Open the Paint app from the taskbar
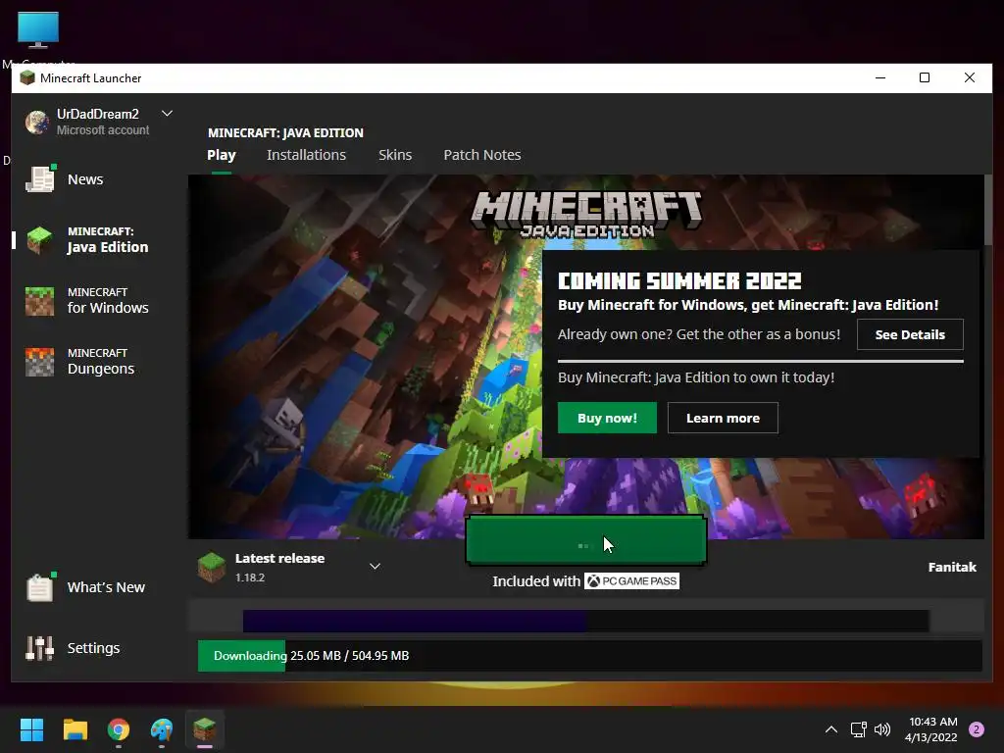The height and width of the screenshot is (753, 1004). [x=162, y=729]
